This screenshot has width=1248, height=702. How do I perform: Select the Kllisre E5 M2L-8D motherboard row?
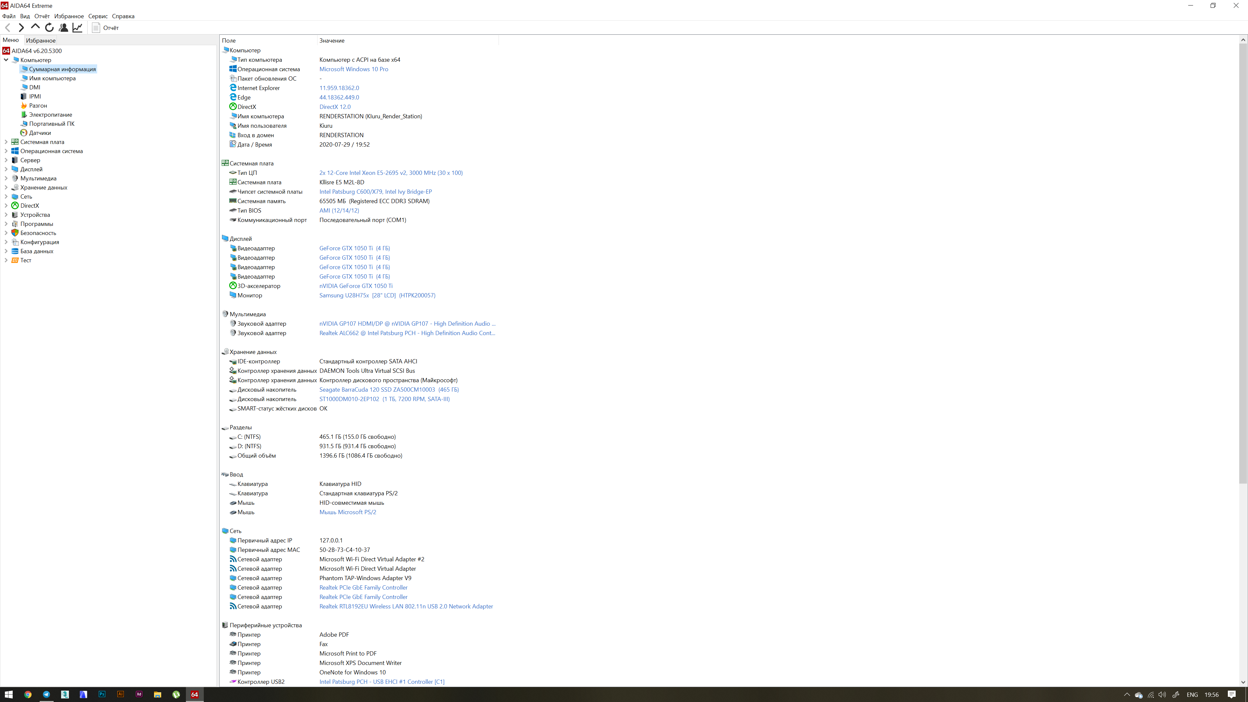pyautogui.click(x=359, y=182)
